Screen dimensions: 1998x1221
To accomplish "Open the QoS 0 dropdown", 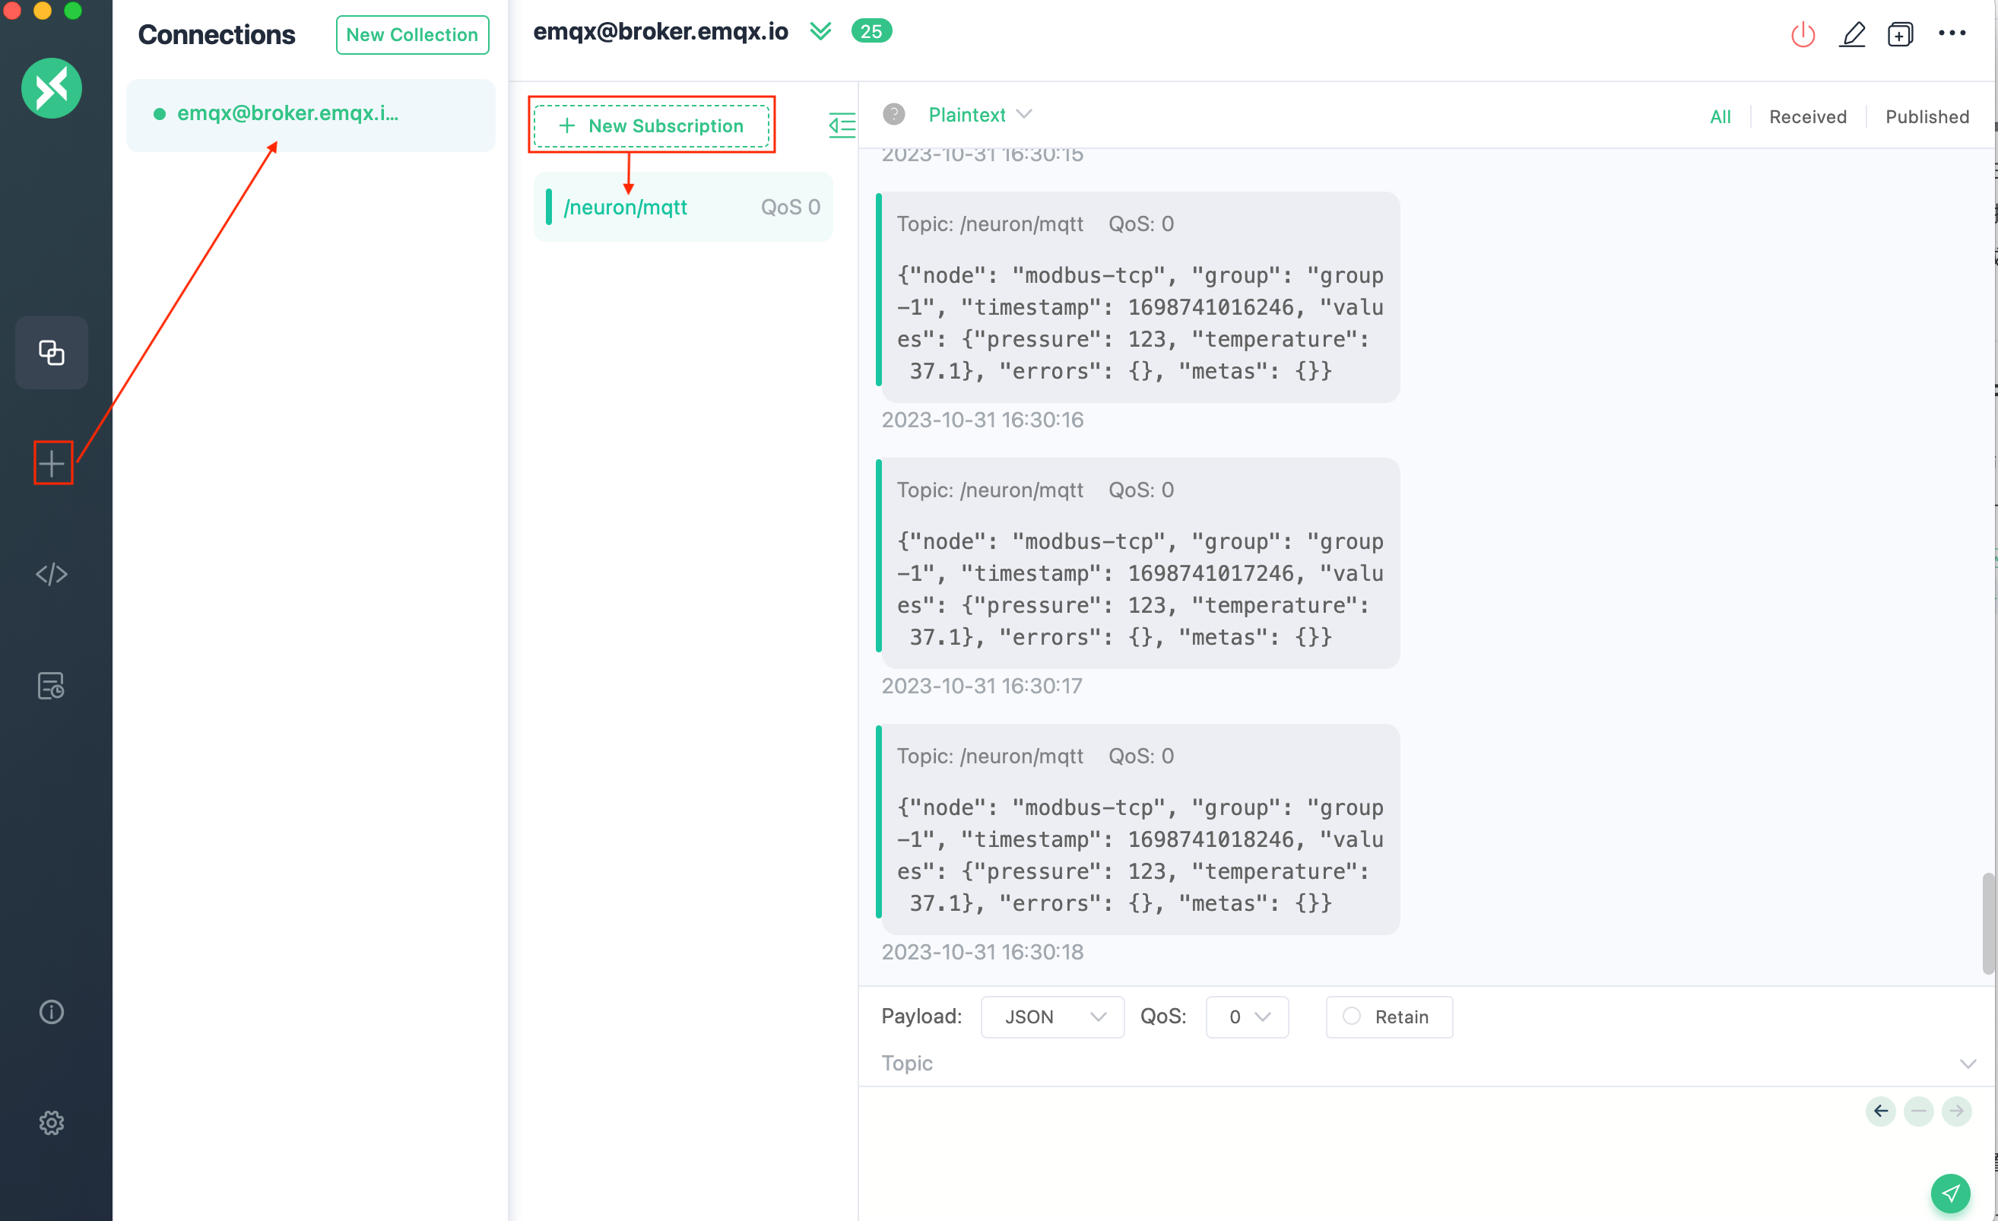I will tap(1246, 1016).
